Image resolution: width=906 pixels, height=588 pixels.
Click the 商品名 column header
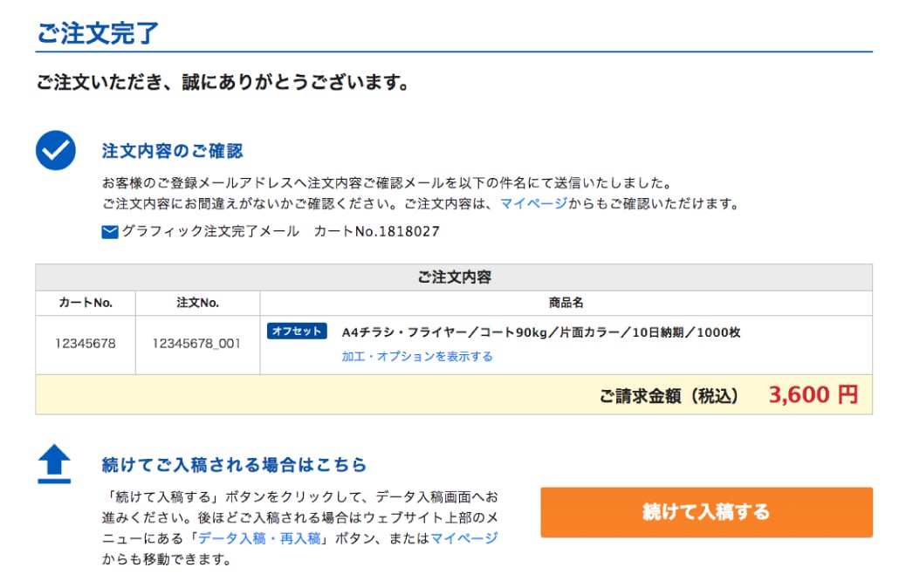[x=566, y=303]
